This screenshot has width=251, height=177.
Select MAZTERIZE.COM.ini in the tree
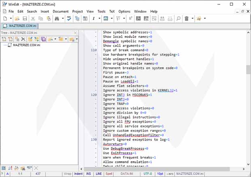coord(26,45)
